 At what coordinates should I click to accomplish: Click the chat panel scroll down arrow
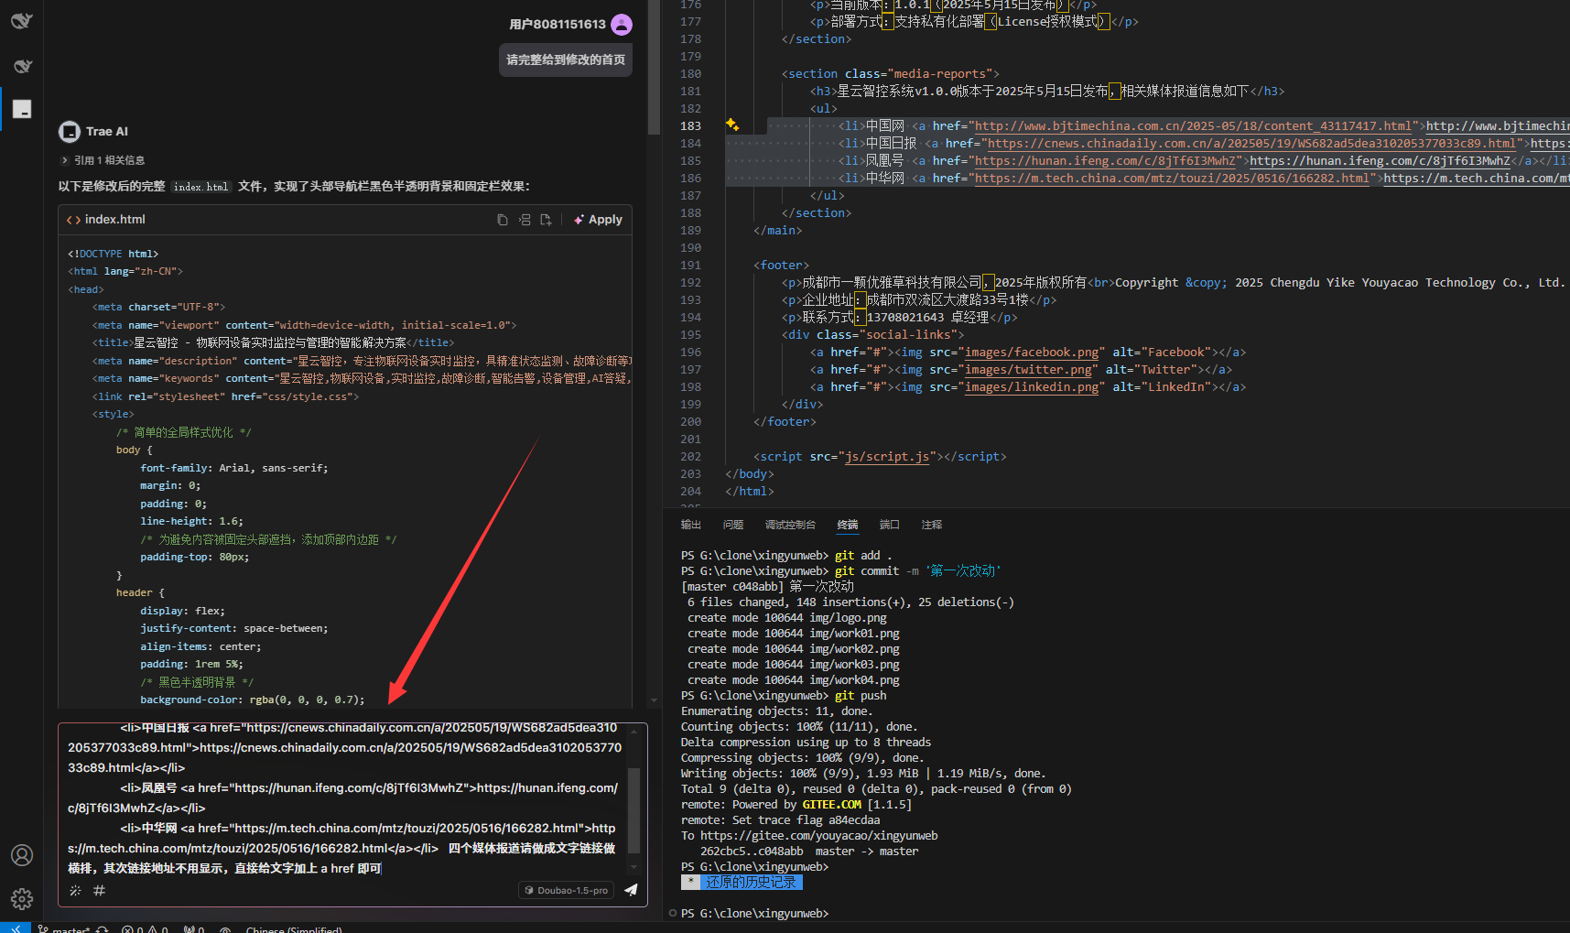[654, 700]
